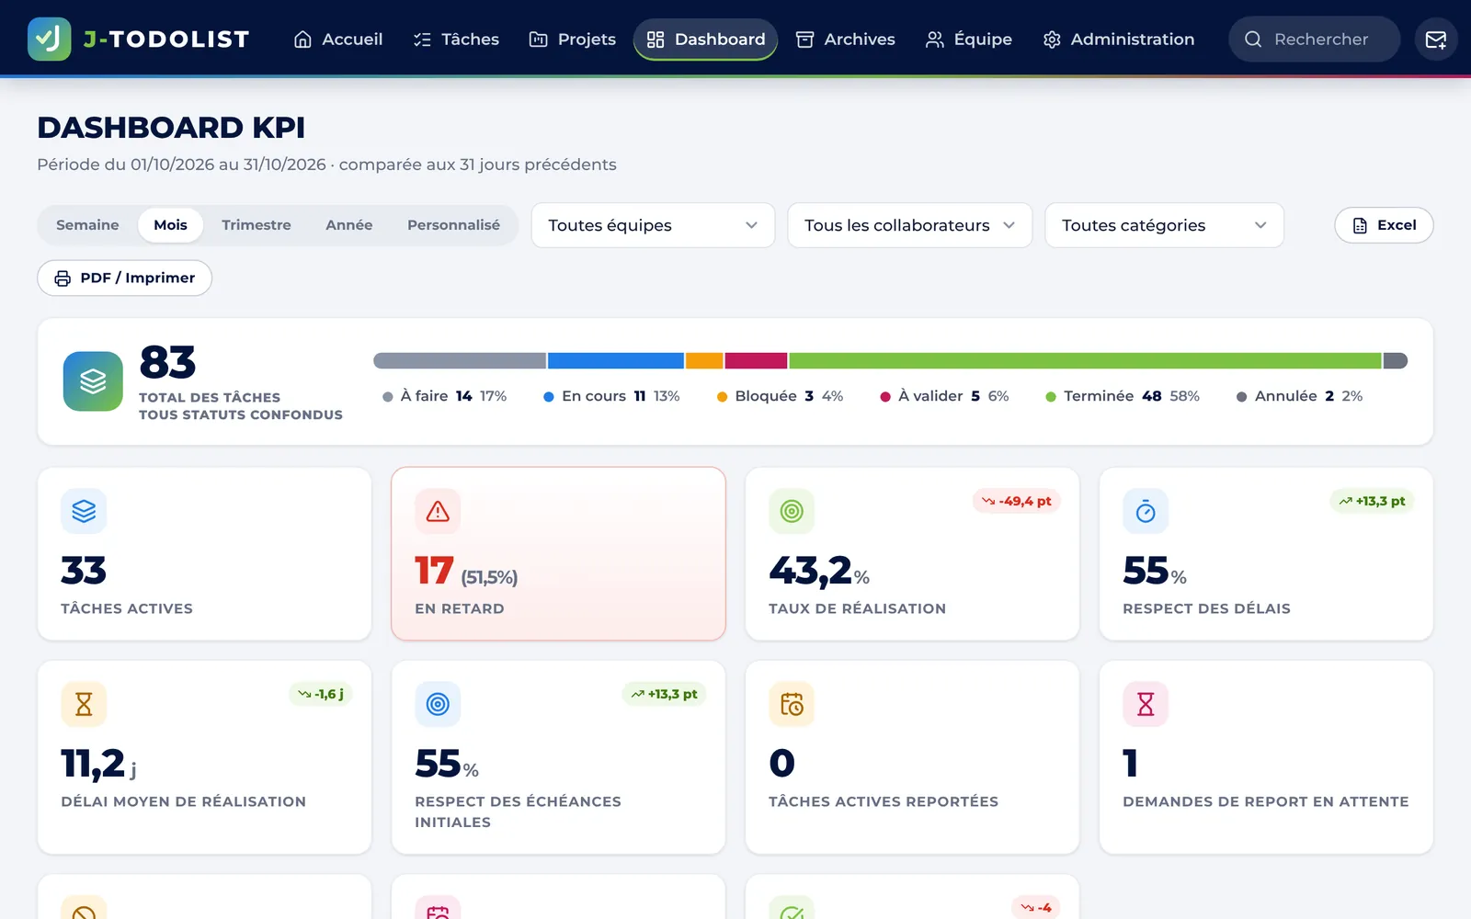Click the blue En cours bar segment
The width and height of the screenshot is (1471, 919).
coord(616,361)
